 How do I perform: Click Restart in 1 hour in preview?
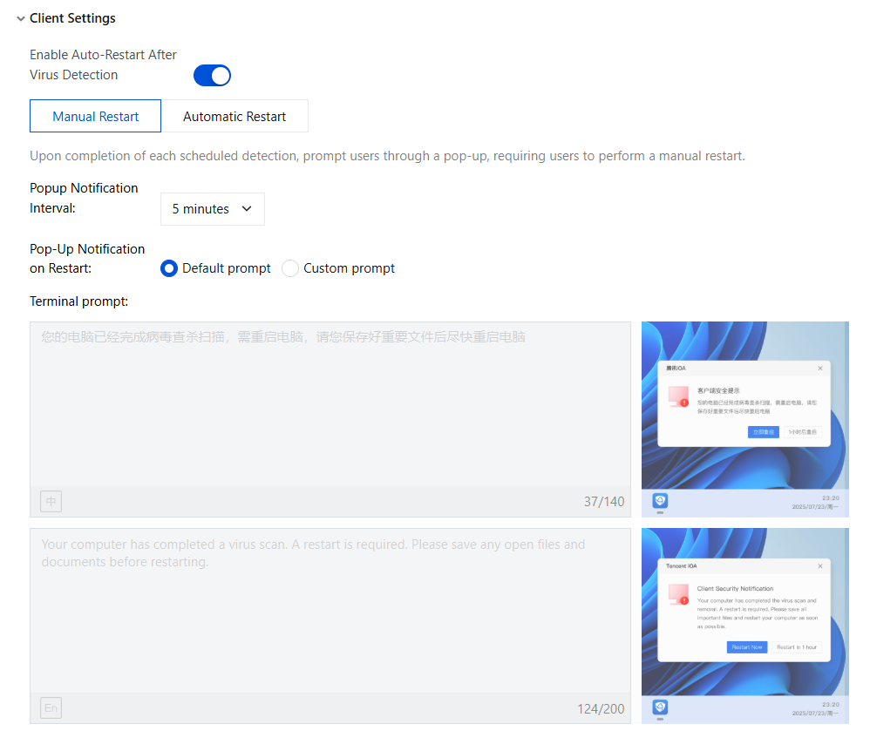797,647
